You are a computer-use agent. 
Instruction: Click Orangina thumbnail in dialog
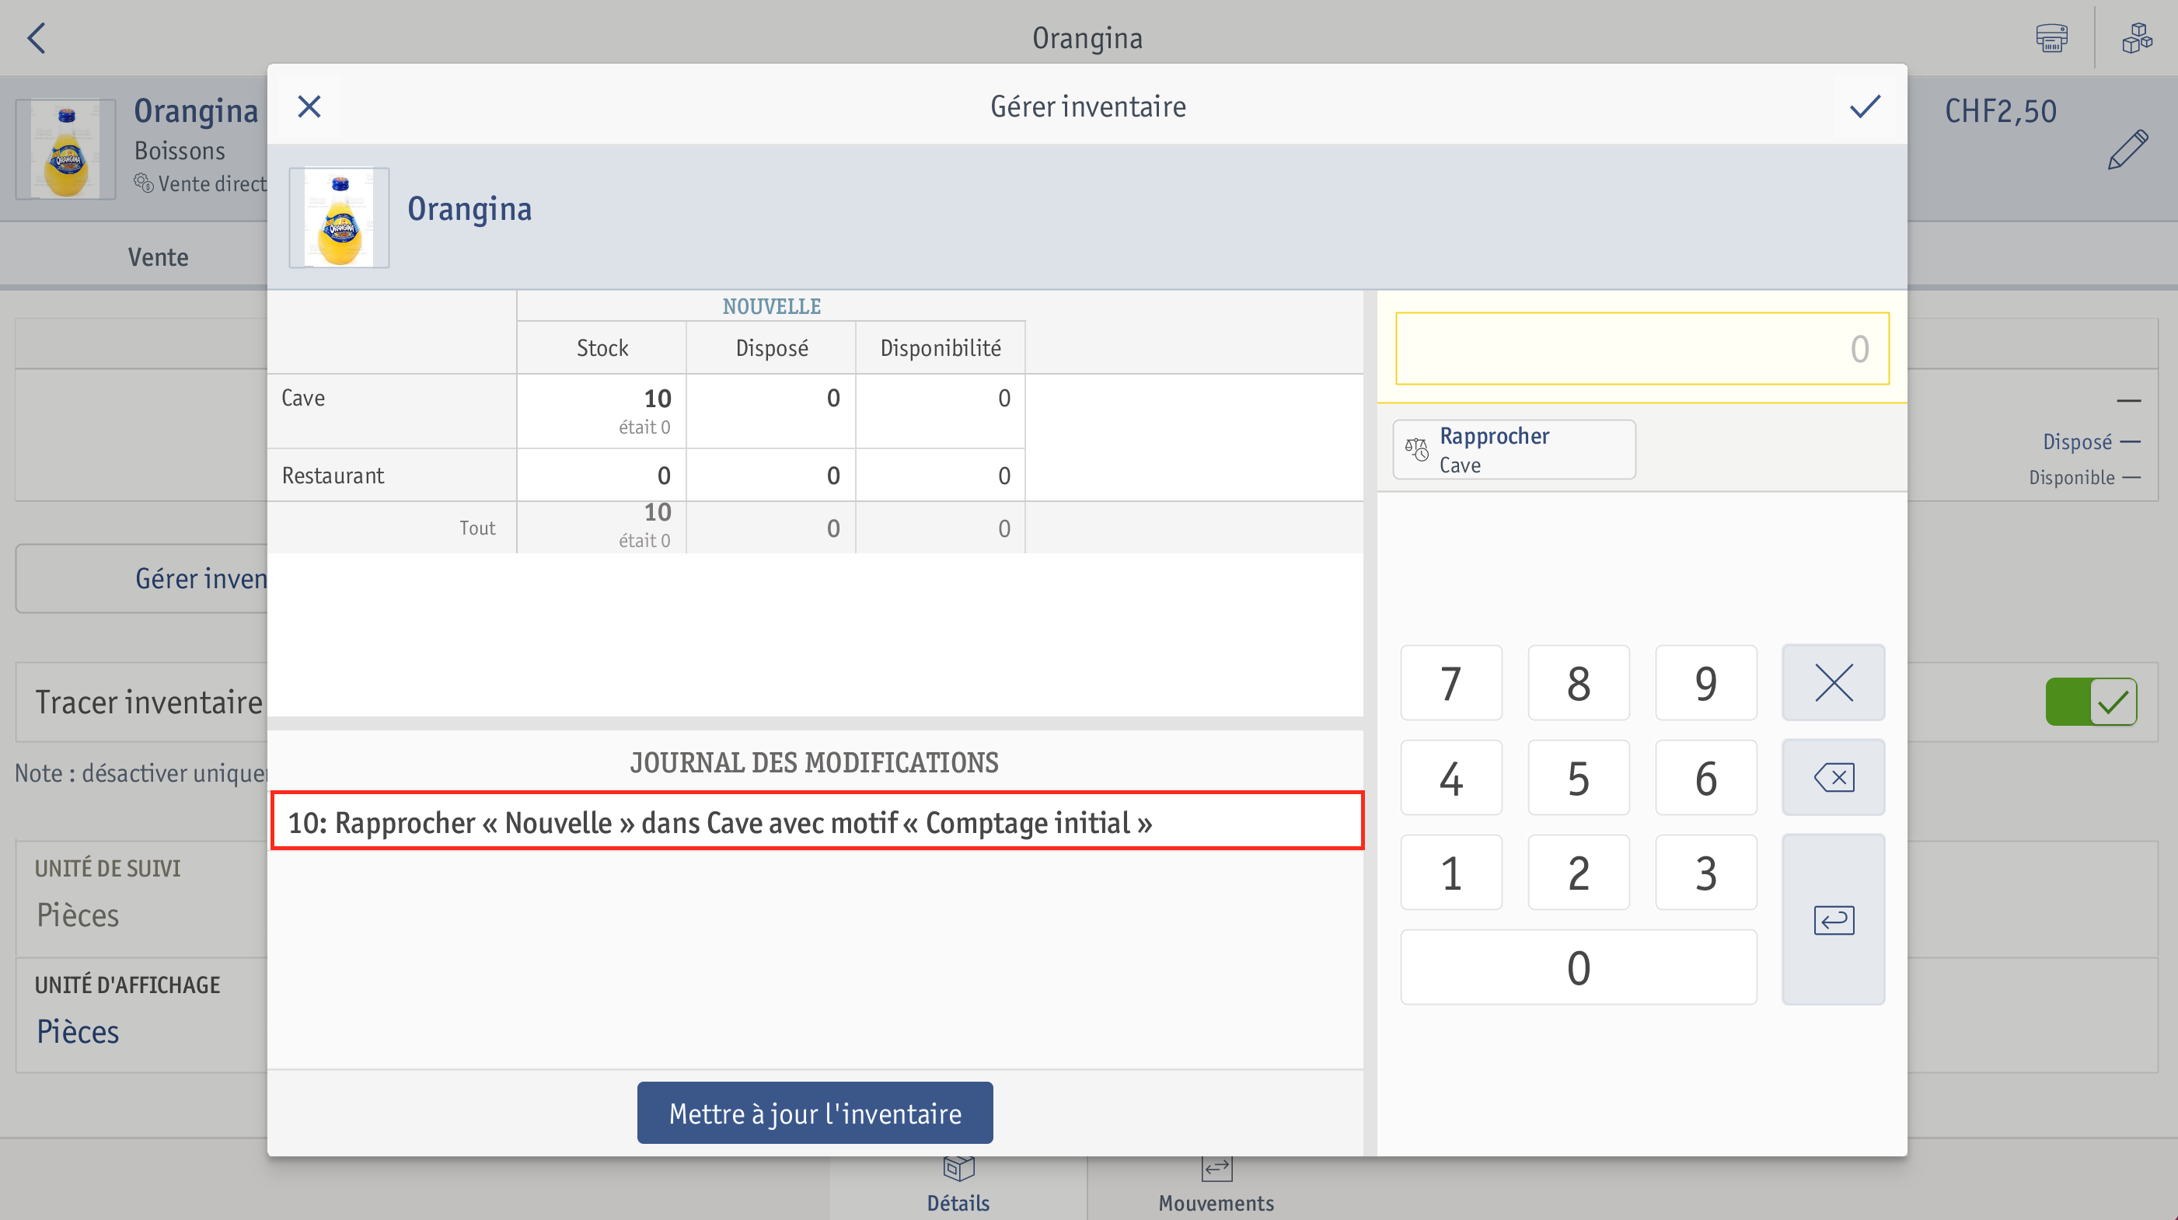pos(339,218)
